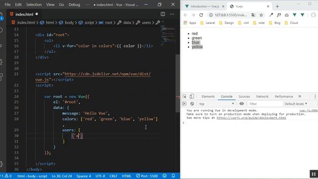
Task: Open the Selection menu
Action: coord(34,4)
